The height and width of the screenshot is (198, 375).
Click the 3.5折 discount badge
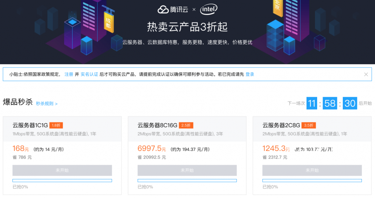point(308,125)
